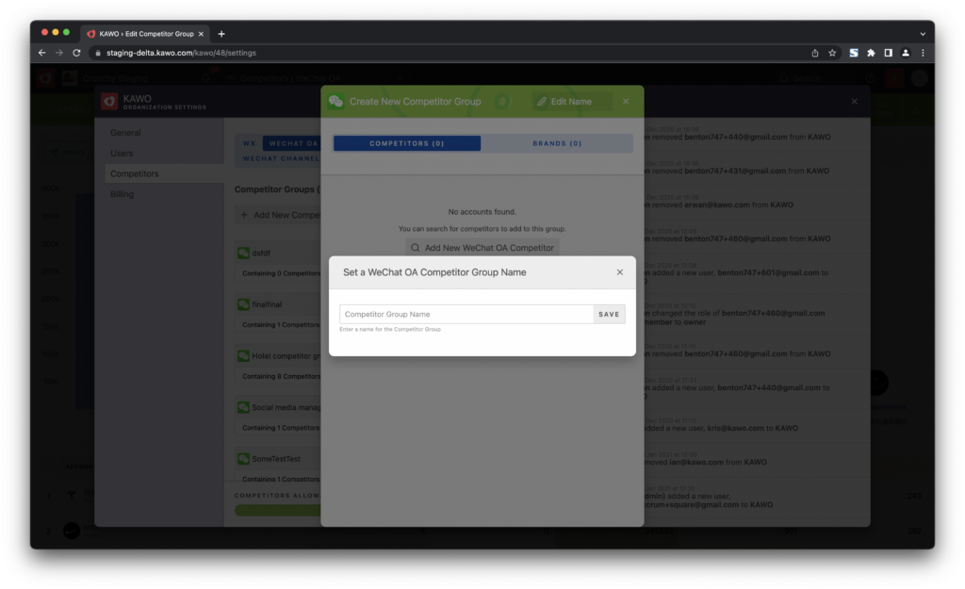
Task: Select the WX platform tab
Action: (249, 143)
